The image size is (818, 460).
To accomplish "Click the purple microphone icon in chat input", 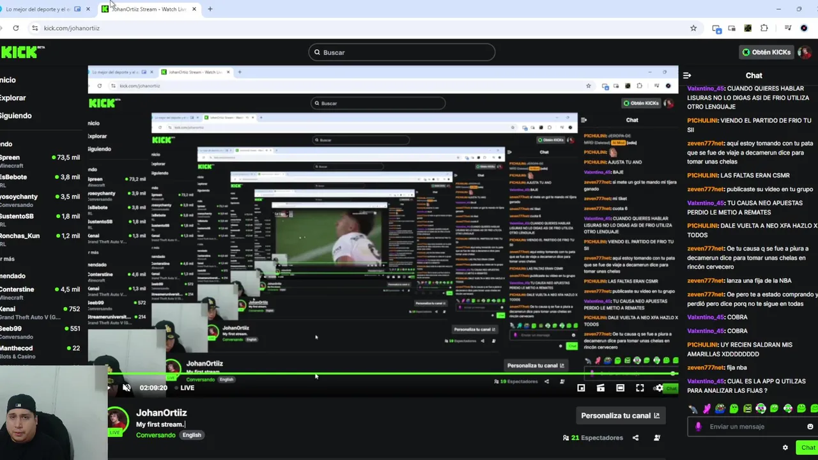I will 698,426.
